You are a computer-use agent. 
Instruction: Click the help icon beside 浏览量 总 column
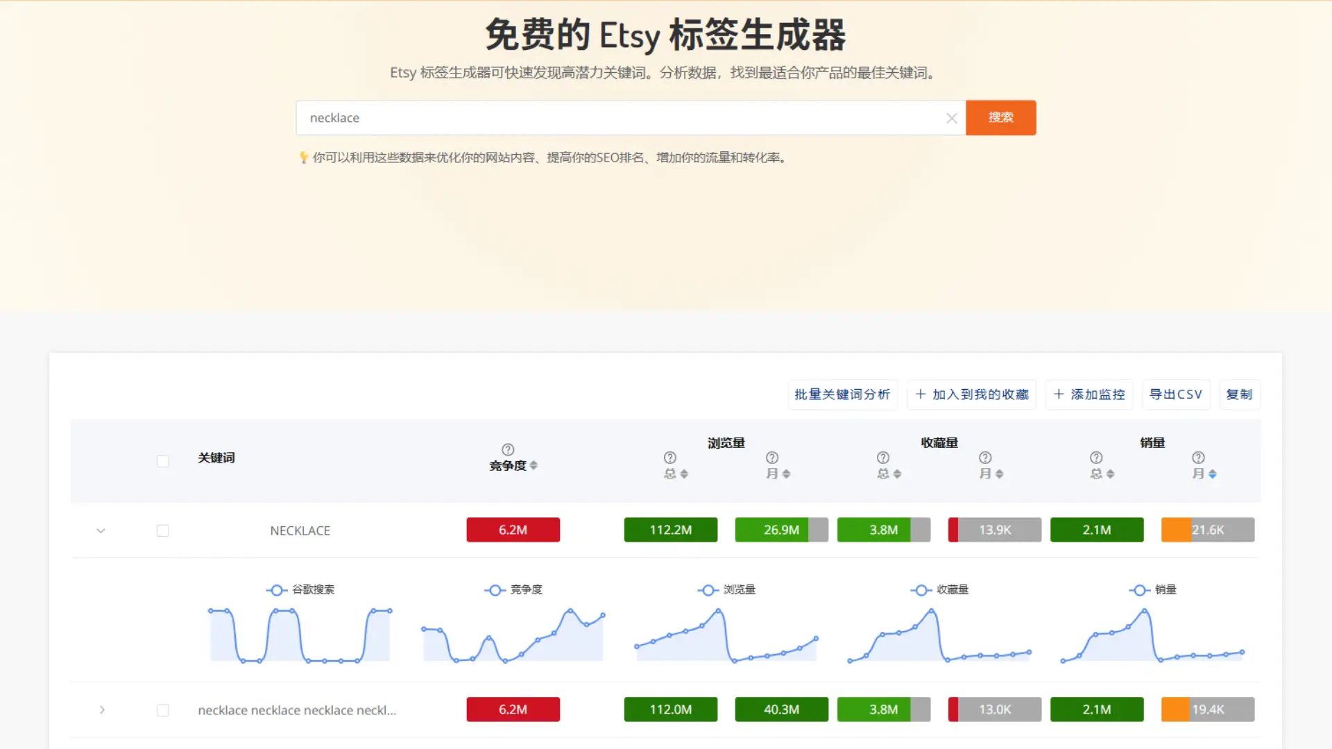tap(669, 458)
